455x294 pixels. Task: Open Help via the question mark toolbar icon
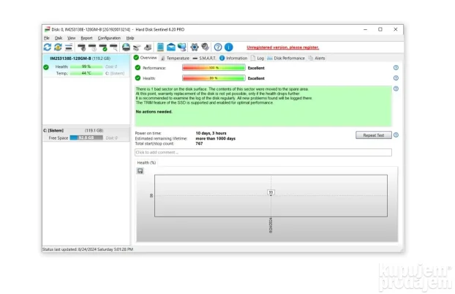coord(218,48)
